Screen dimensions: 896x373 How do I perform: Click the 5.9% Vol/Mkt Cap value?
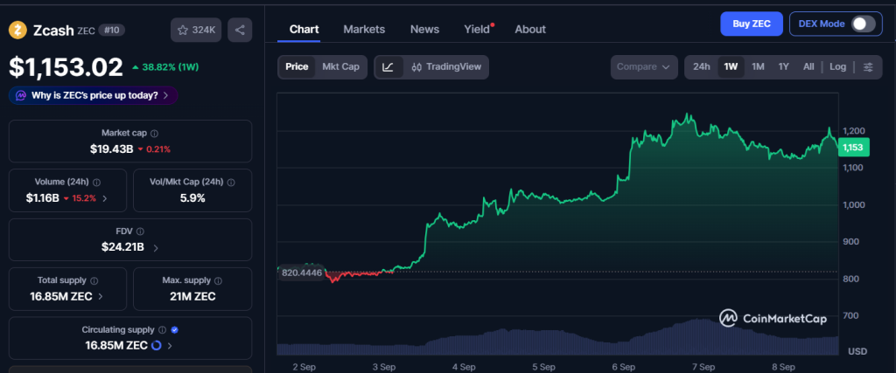click(192, 198)
